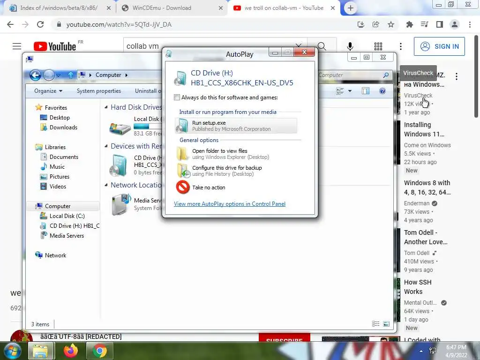
Task: Open Firefox from the taskbar
Action: pyautogui.click(x=71, y=351)
